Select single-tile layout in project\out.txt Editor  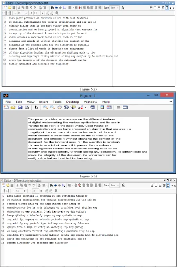tap(152, 185)
